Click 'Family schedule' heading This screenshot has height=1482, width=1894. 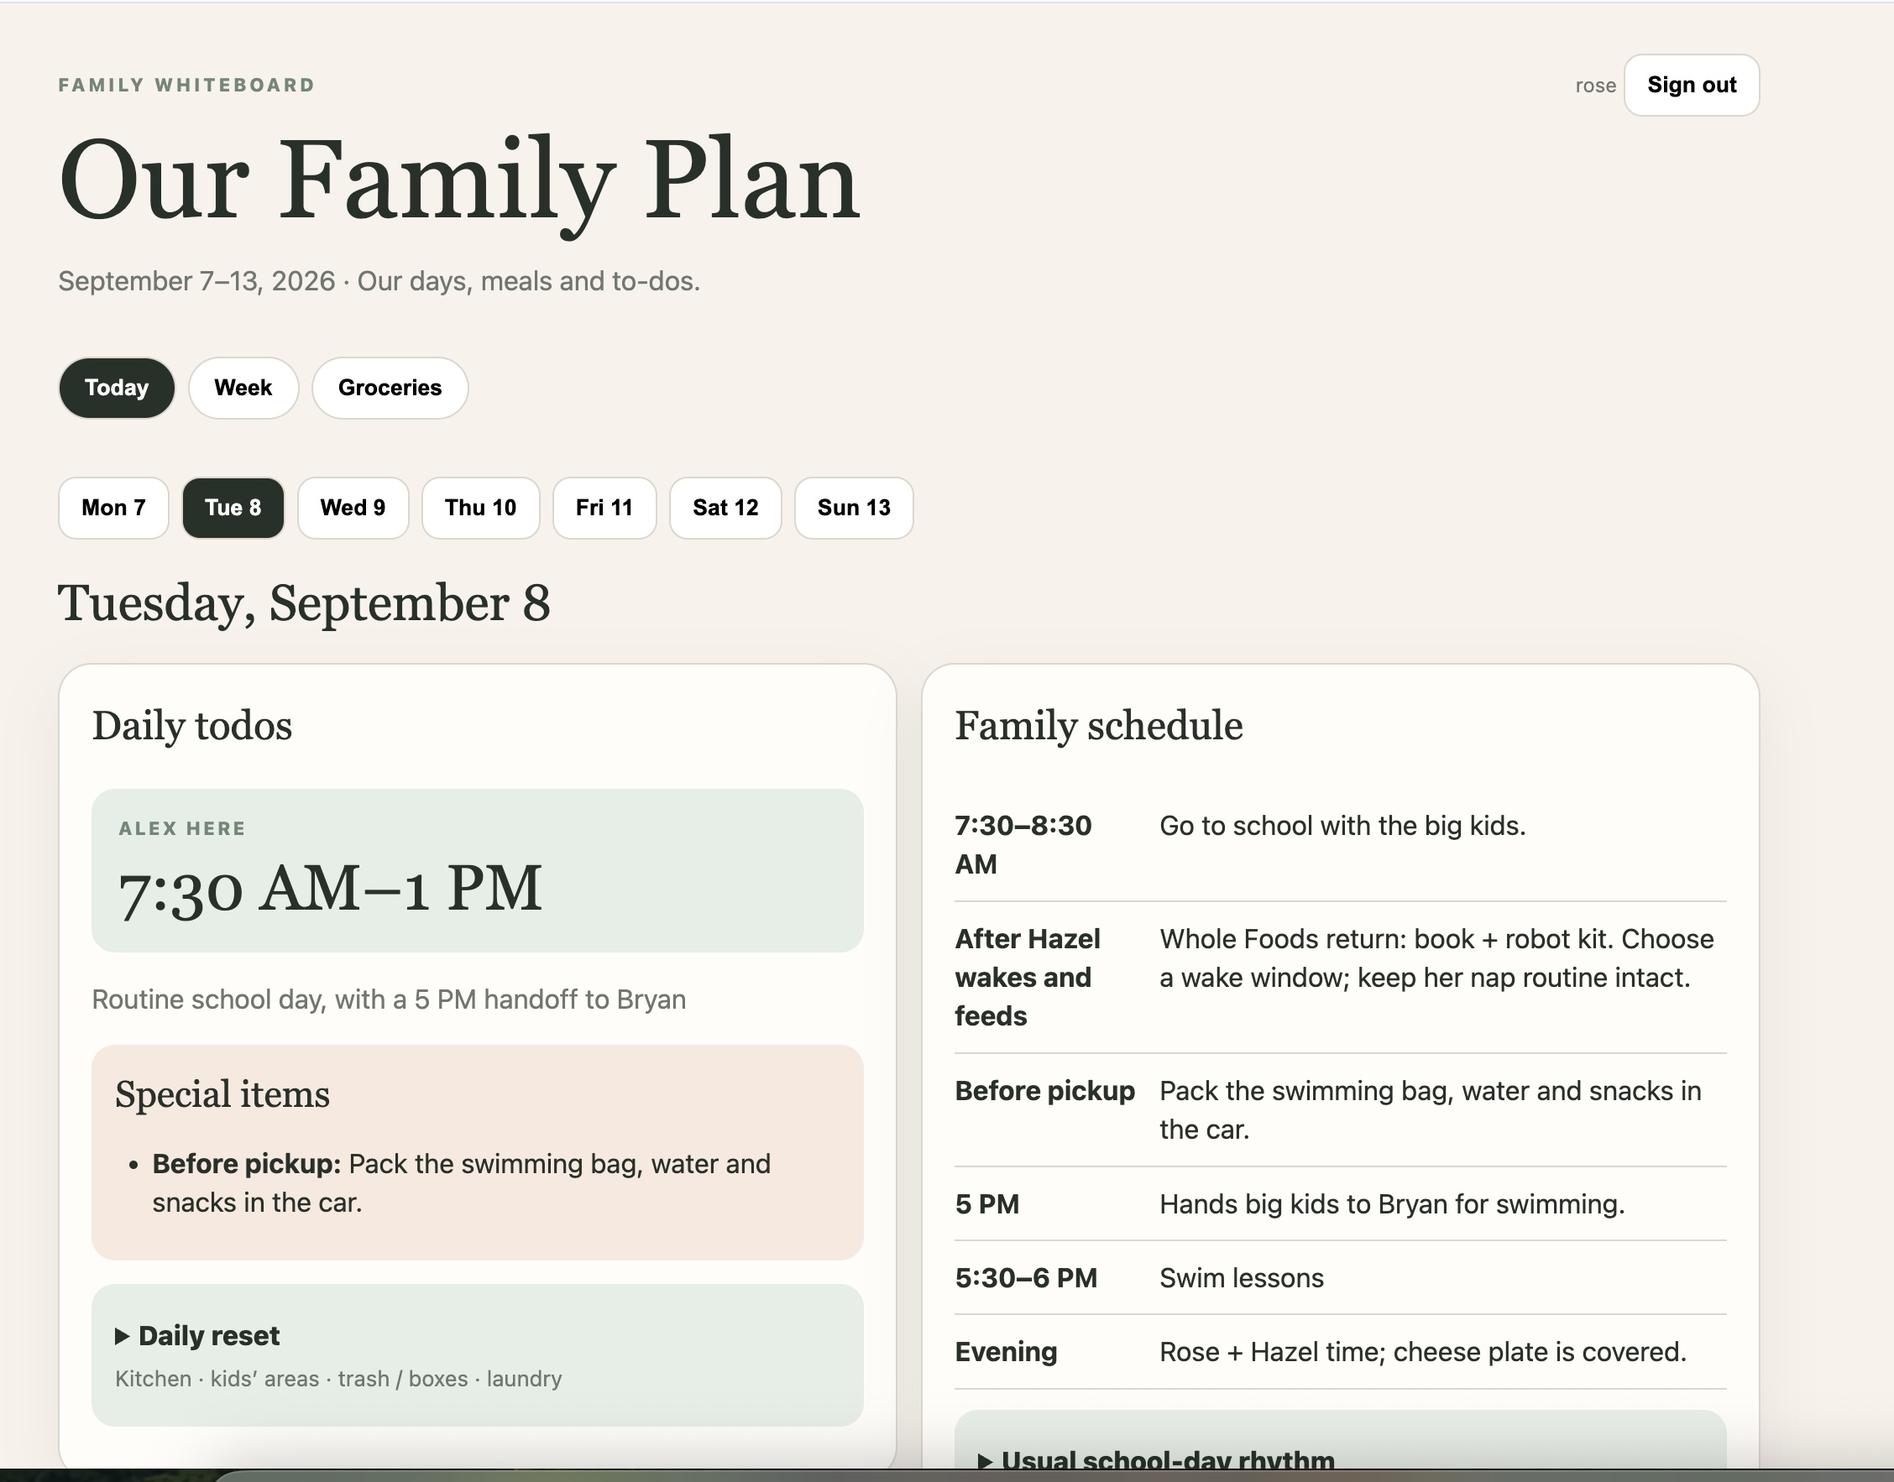point(1099,725)
